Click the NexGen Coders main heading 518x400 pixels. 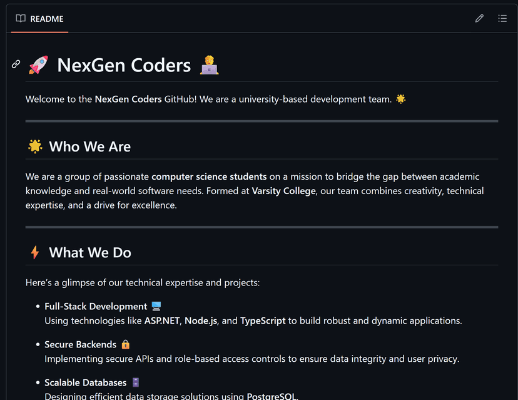(x=124, y=64)
